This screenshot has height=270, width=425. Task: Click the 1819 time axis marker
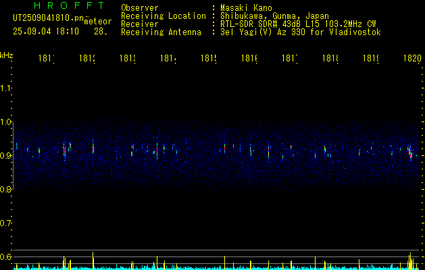pos(371,58)
